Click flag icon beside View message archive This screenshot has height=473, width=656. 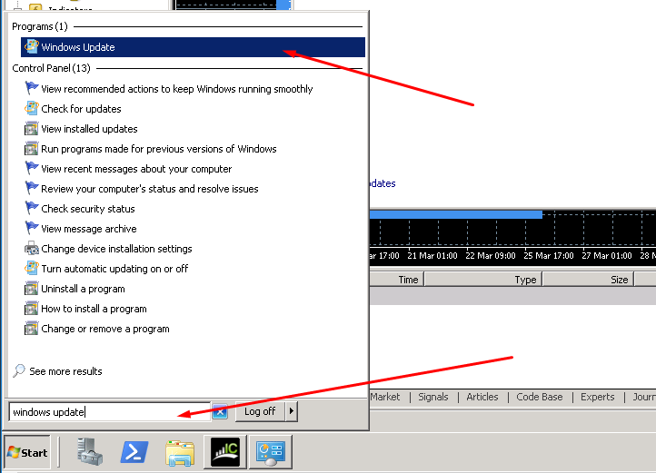point(32,229)
